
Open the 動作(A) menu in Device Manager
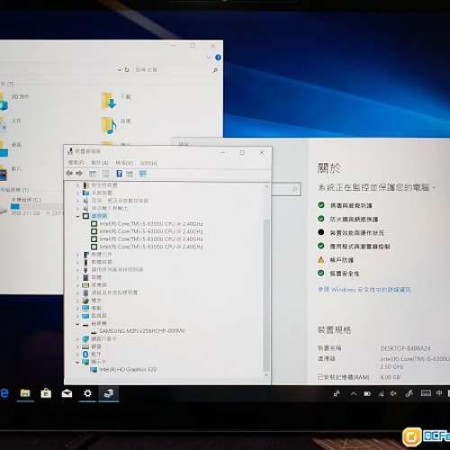100,163
